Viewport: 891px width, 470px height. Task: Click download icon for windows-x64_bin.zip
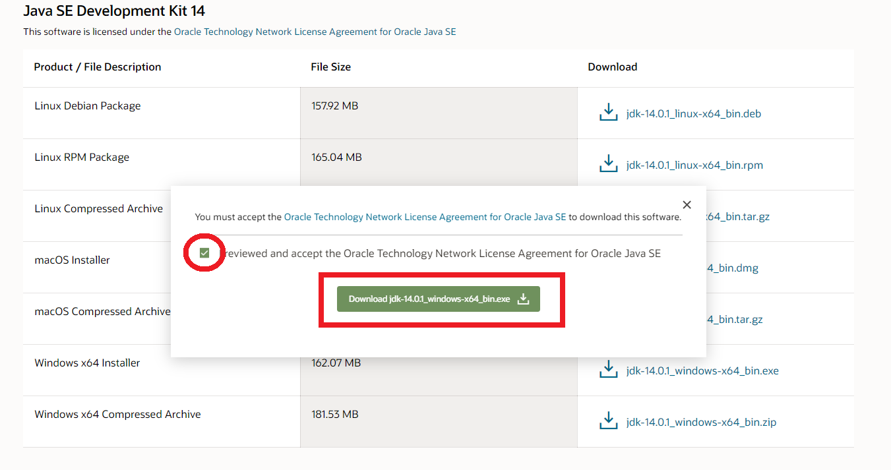[x=608, y=421]
